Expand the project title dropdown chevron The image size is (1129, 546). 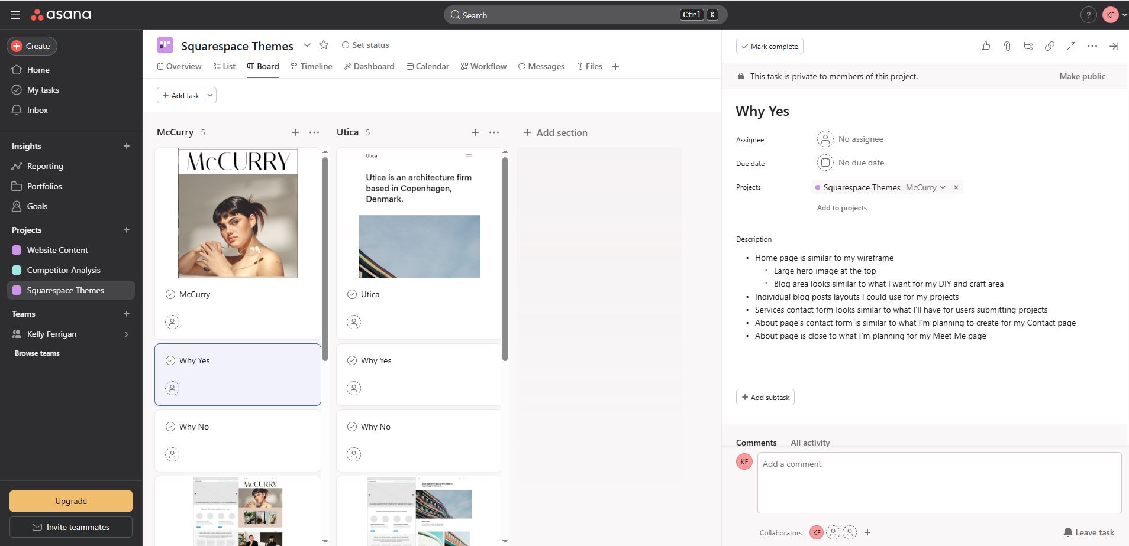(x=307, y=45)
